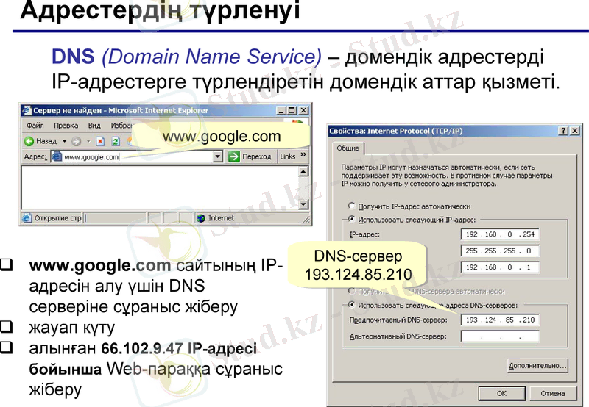Select Использовать следующие адреса DNS-серверов radio

[352, 305]
